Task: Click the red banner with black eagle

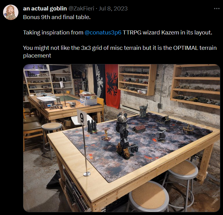Action: pos(112,86)
